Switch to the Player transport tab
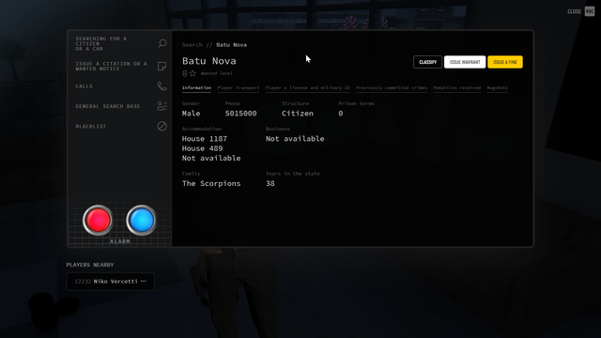Screen dimensions: 601x338 click(x=239, y=88)
